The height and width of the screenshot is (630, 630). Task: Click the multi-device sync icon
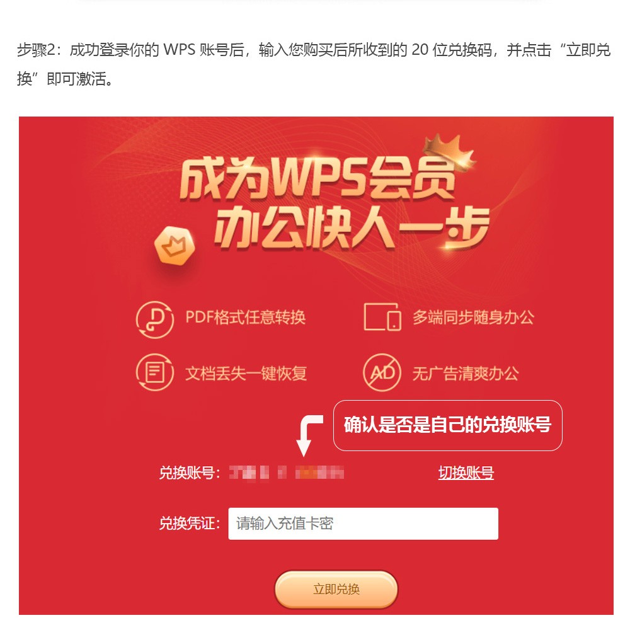(x=382, y=317)
